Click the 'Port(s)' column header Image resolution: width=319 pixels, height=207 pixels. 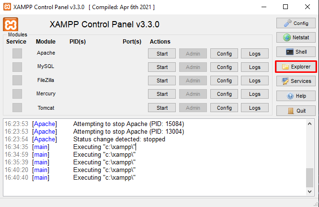point(132,42)
